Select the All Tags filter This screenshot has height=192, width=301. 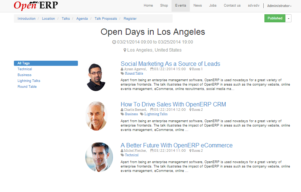tap(46, 63)
